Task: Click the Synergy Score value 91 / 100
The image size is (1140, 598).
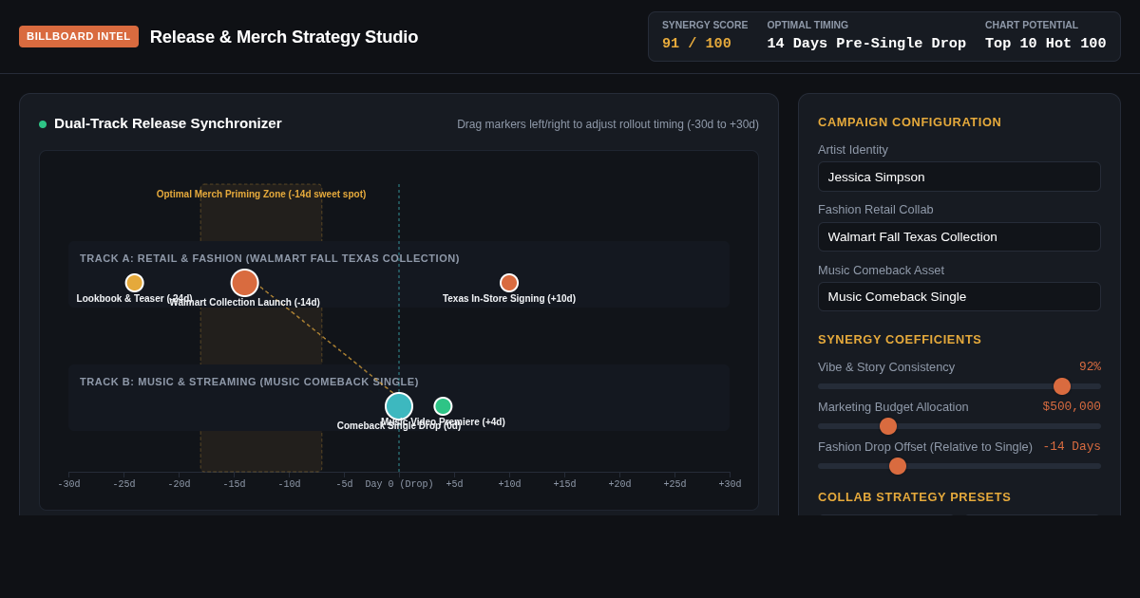Action: tap(696, 44)
